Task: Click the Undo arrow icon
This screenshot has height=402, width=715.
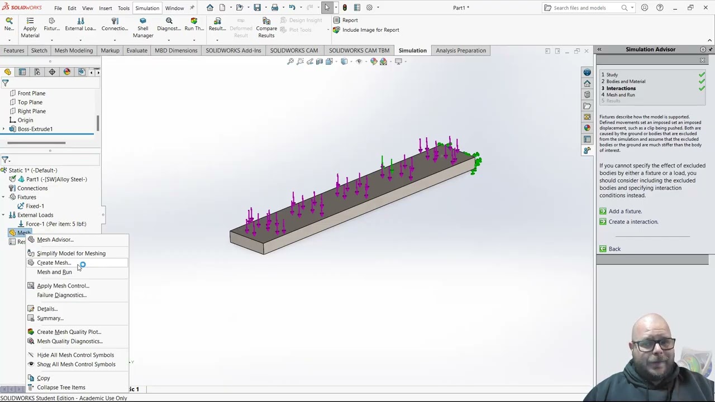Action: pos(292,8)
